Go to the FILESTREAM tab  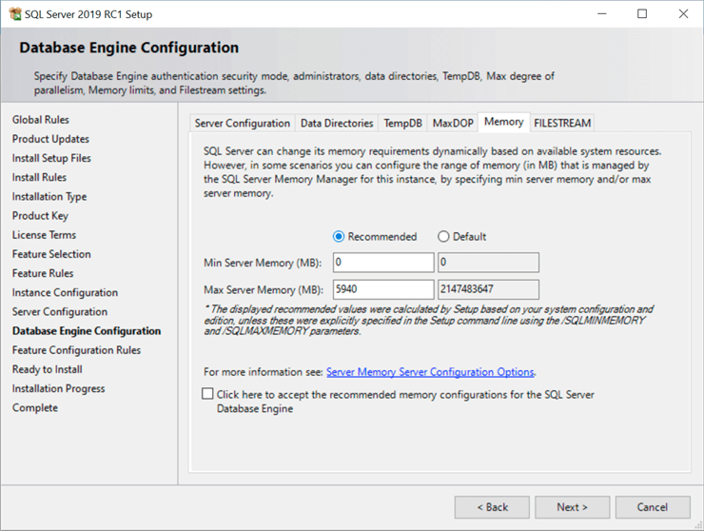562,124
